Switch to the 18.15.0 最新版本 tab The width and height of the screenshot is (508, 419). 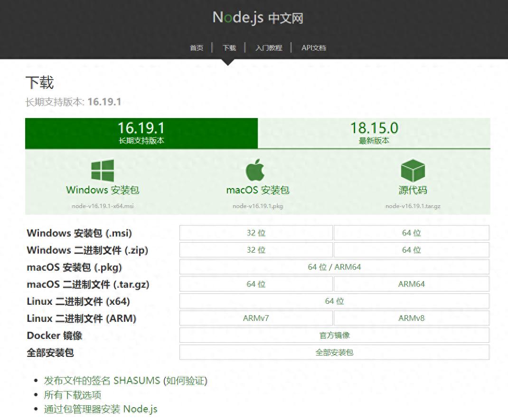(374, 133)
